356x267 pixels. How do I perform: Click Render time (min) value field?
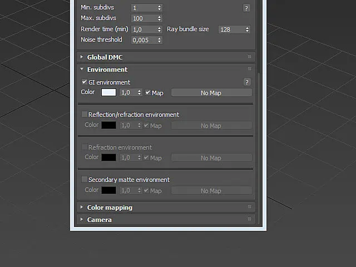tap(144, 29)
